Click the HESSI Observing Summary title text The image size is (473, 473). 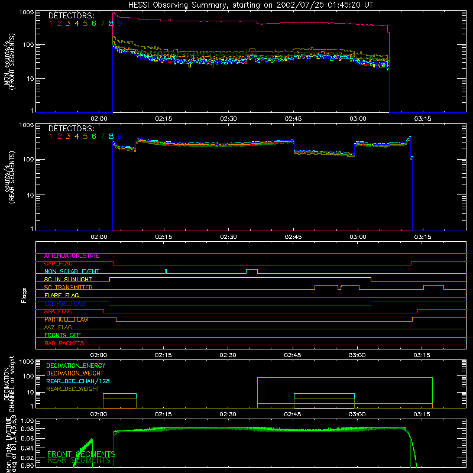(x=250, y=5)
